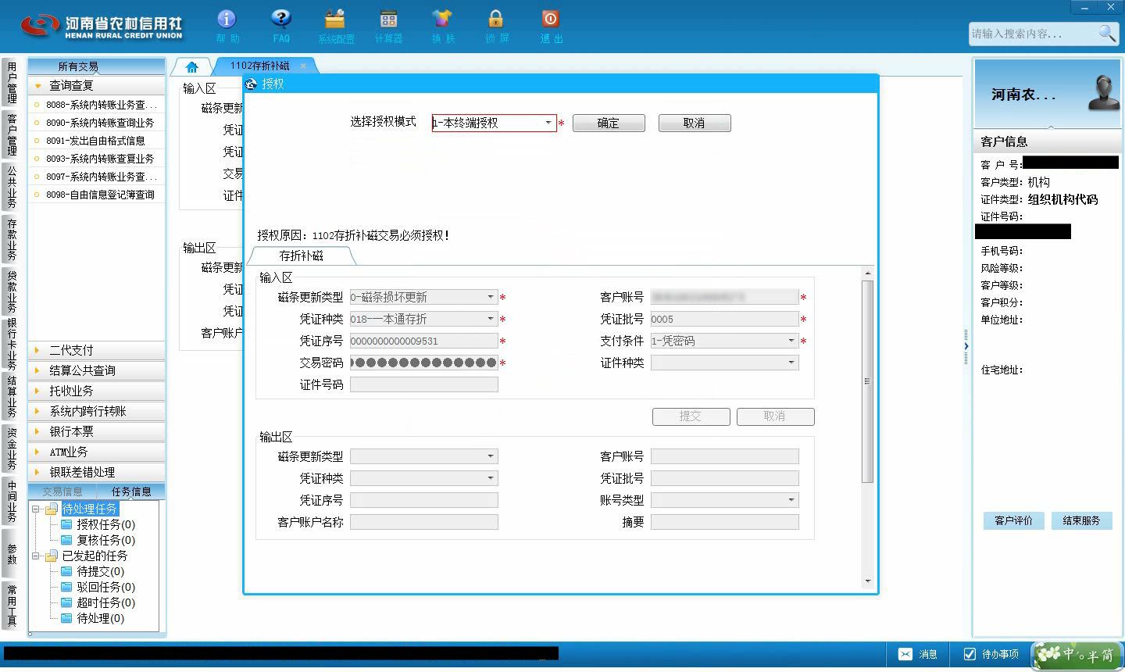Select 超时任务(0) in the task tree
The width and height of the screenshot is (1125, 672).
(x=105, y=602)
